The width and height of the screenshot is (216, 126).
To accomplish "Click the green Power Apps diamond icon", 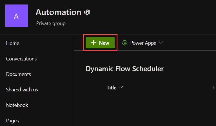I will [x=124, y=43].
